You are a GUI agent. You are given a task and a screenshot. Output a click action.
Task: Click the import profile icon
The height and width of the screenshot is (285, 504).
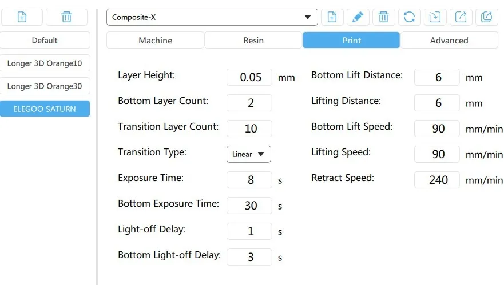435,17
